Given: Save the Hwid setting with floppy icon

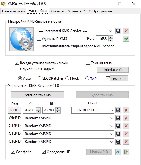Looking at the screenshot, I should pos(118,110).
